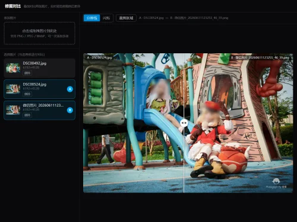
Task: Delete the 微信图片_20260611123 list entry
Action: [x=27, y=115]
